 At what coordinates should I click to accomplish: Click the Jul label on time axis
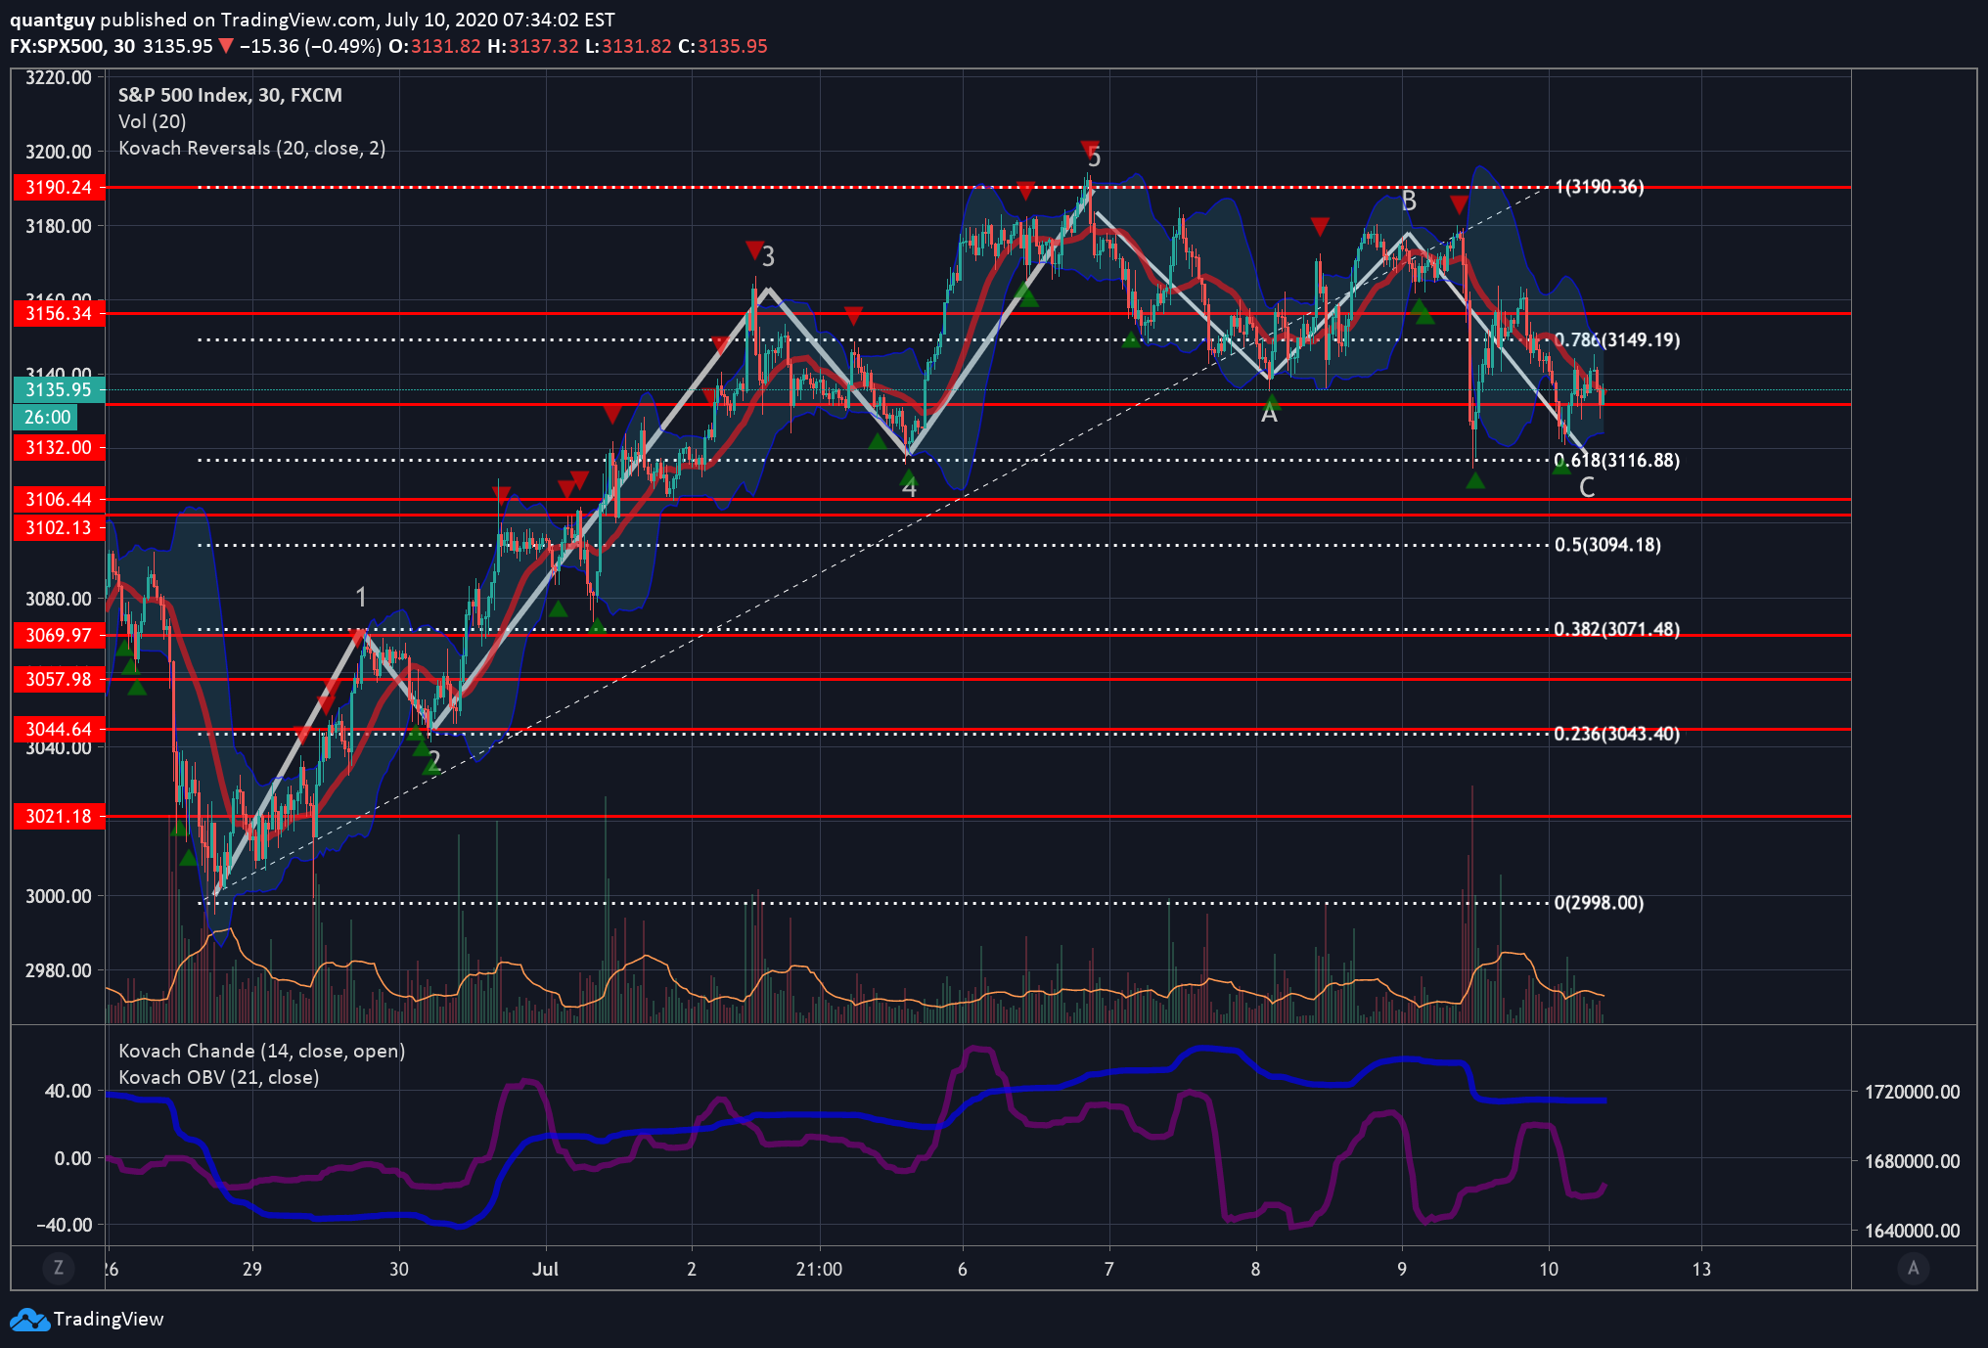coord(545,1269)
